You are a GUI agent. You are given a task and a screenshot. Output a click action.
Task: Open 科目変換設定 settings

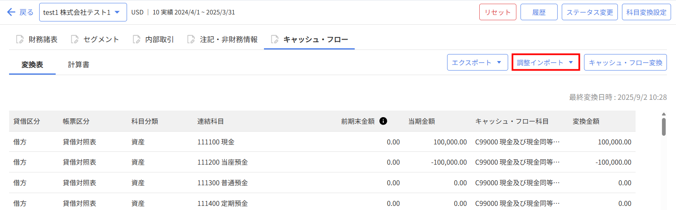click(646, 12)
